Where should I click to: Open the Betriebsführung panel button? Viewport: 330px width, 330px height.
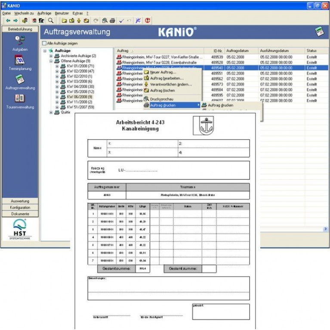click(20, 29)
